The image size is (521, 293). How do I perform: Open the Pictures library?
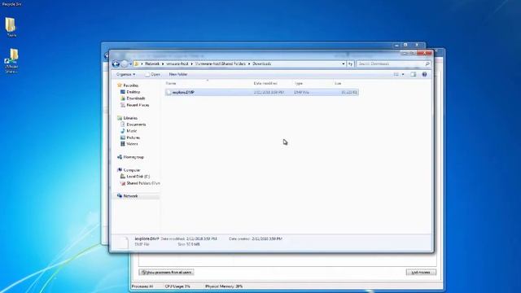coord(134,138)
